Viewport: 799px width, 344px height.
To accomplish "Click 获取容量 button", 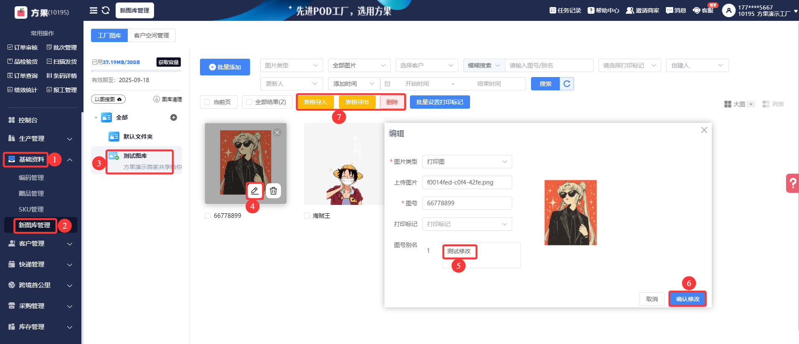I will tap(169, 62).
